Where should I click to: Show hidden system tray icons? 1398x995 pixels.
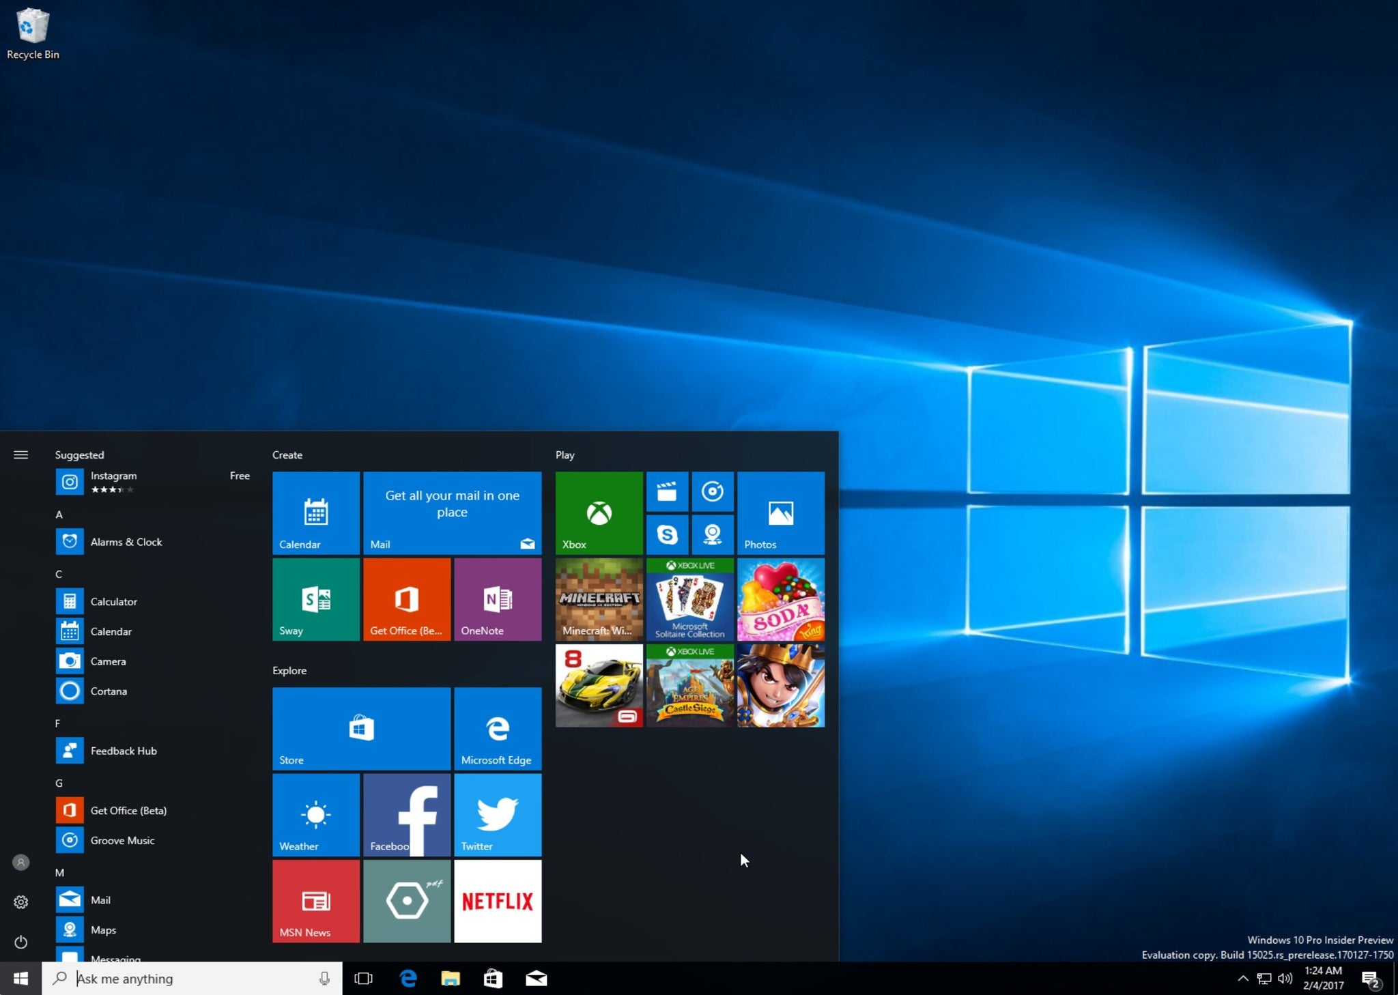(1242, 979)
